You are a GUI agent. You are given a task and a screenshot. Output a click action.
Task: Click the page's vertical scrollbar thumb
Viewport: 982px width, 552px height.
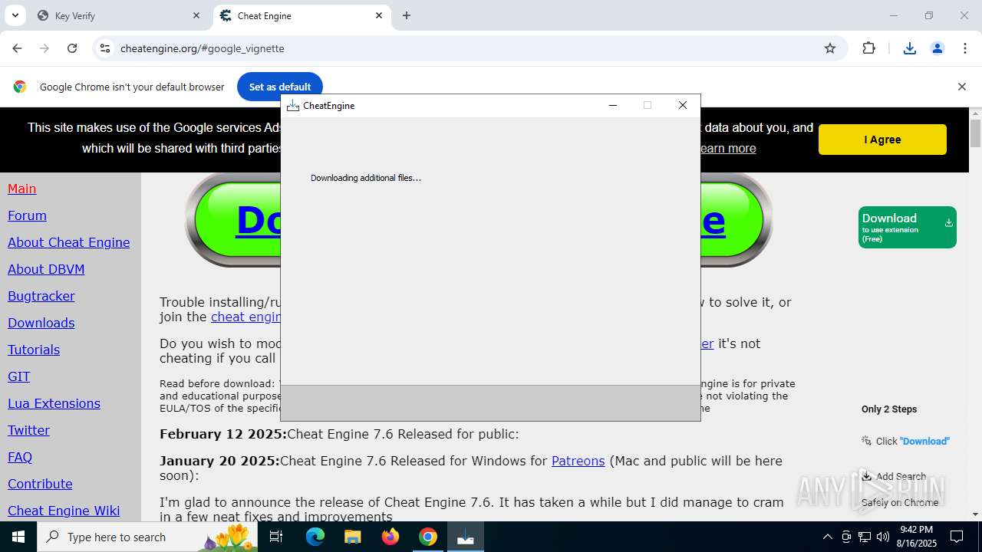[x=976, y=133]
